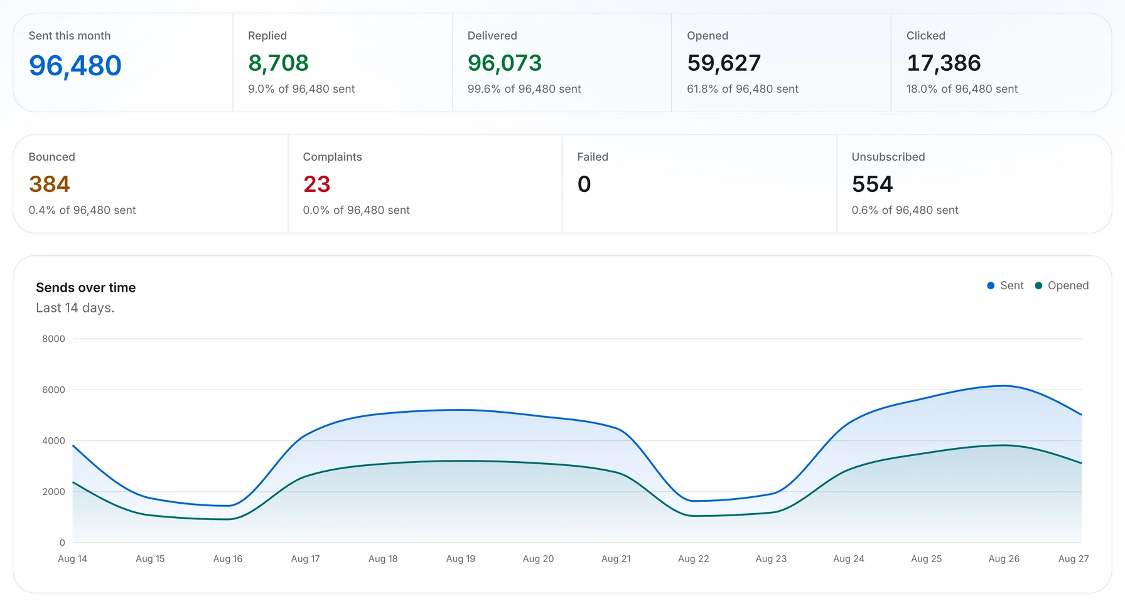Click the "Replied" card heading

pyautogui.click(x=267, y=36)
